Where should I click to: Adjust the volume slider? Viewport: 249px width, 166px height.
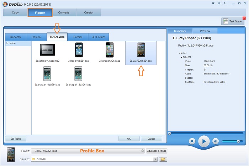(x=232, y=141)
